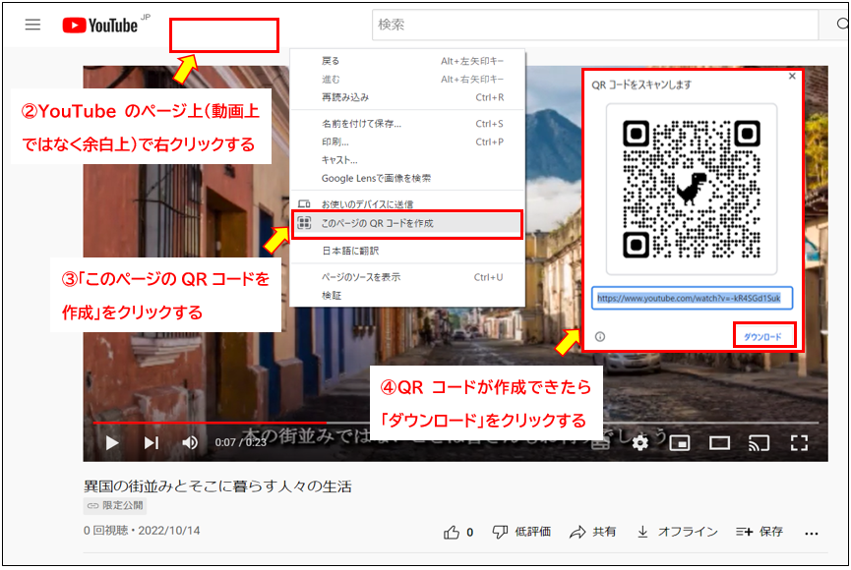Like the video with thumbs up
This screenshot has width=851, height=570.
(458, 533)
